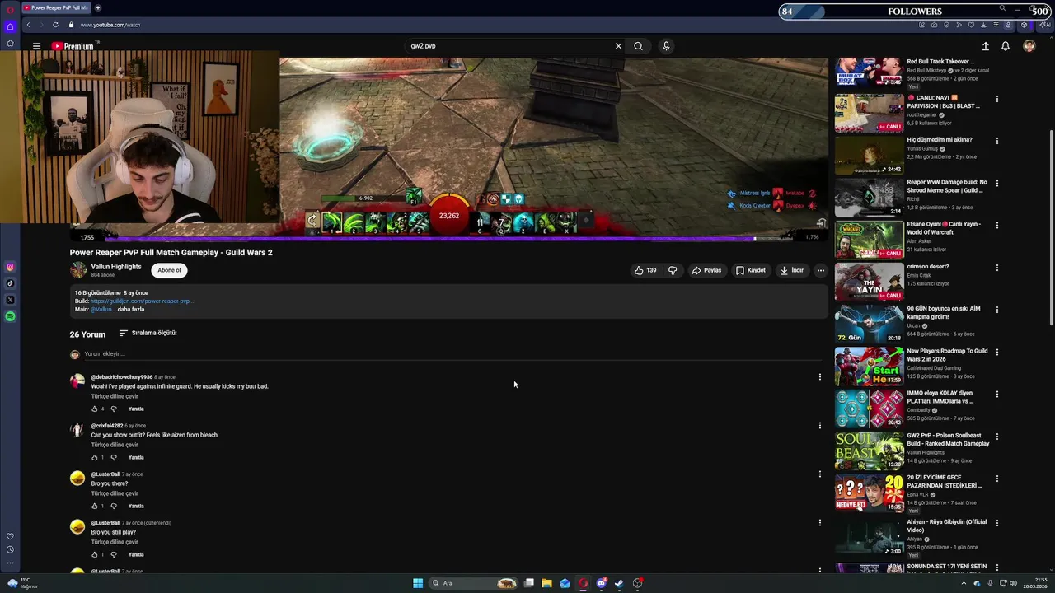Reply to the 'infinite guard' comment
This screenshot has height=593, width=1055.
(x=136, y=409)
